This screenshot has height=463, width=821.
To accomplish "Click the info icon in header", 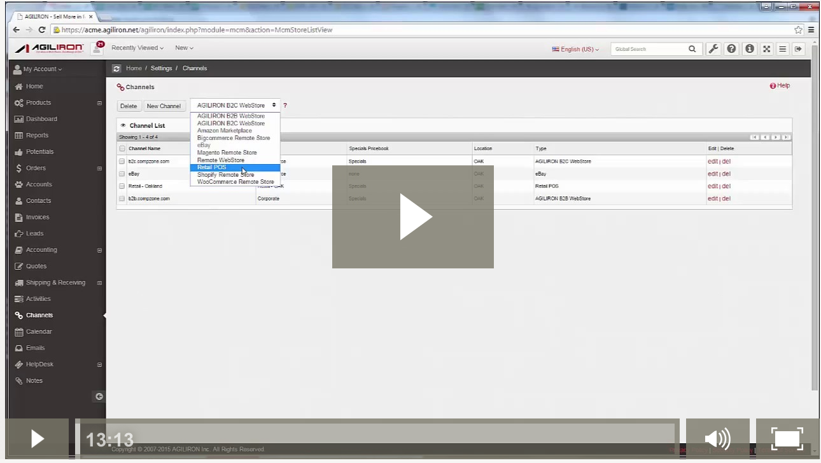I will [x=750, y=49].
